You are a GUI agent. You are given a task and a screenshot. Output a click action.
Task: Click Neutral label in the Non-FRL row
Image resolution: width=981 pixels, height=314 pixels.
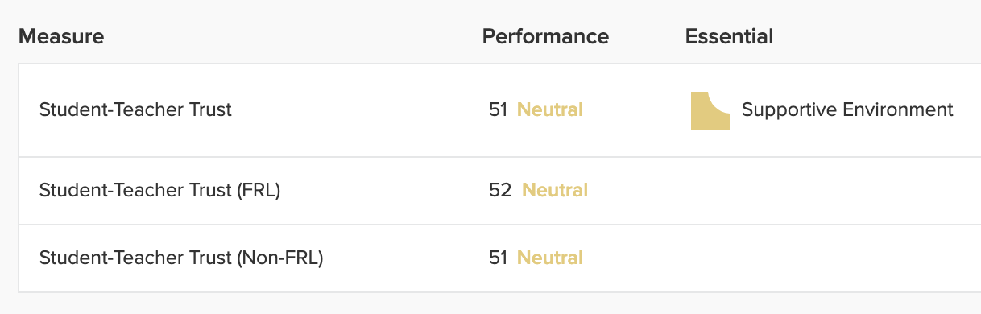point(550,258)
